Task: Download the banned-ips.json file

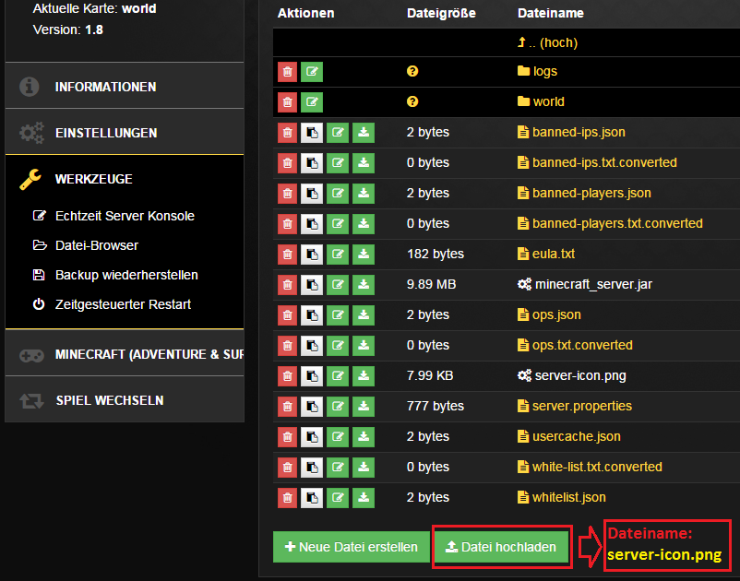Action: pyautogui.click(x=364, y=133)
